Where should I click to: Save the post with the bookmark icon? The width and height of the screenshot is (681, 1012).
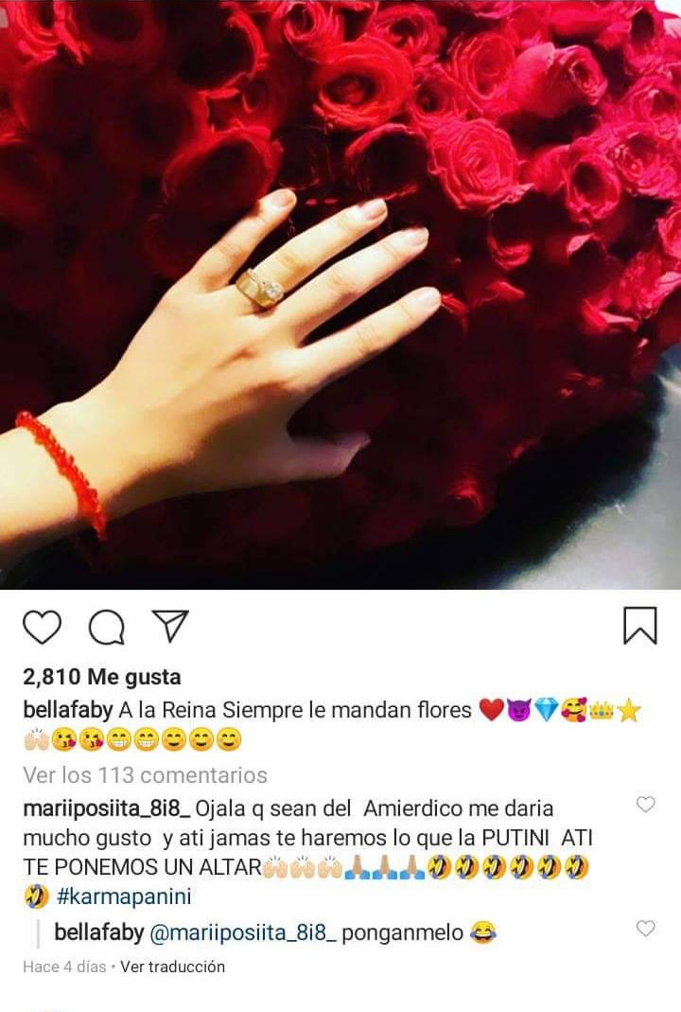click(x=639, y=625)
